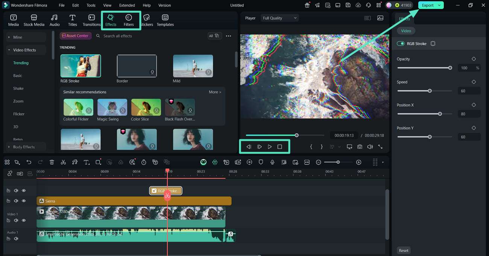
Task: Open the Export dropdown arrow
Action: coord(439,5)
